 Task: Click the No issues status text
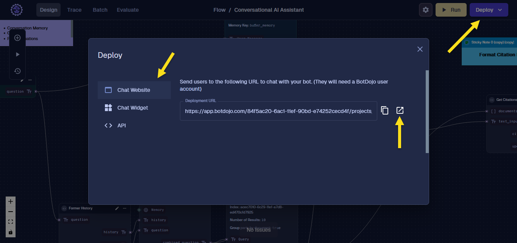(259, 230)
